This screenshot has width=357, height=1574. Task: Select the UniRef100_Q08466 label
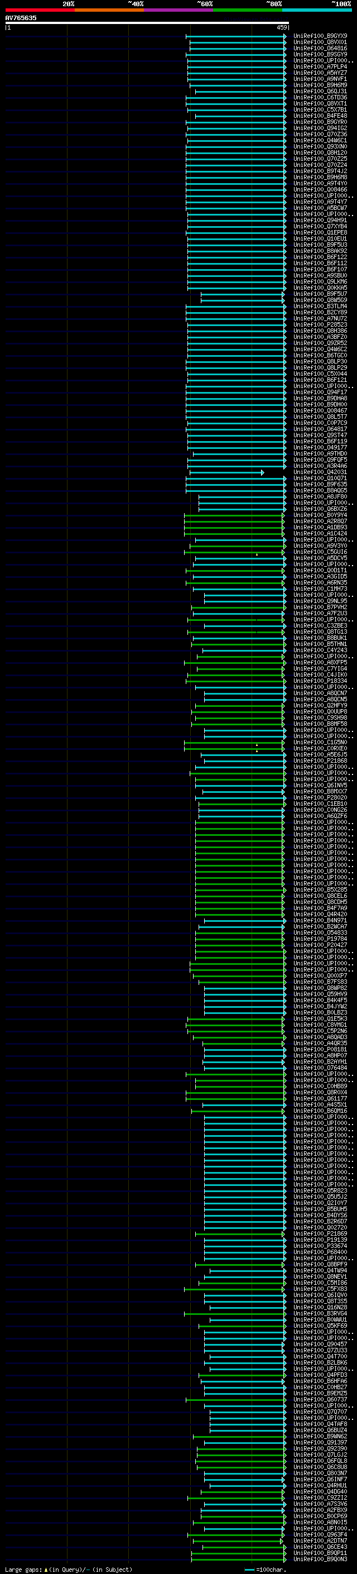point(320,189)
